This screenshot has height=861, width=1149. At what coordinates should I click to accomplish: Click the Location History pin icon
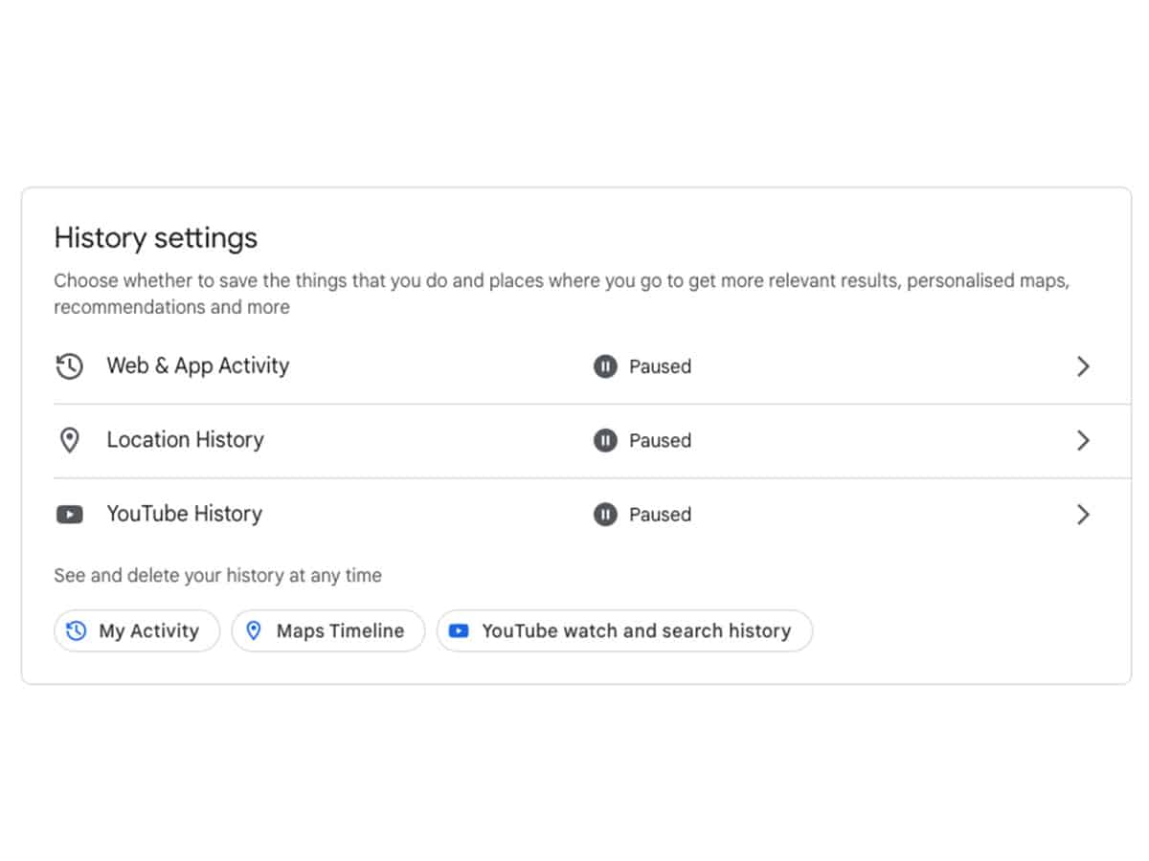point(69,440)
